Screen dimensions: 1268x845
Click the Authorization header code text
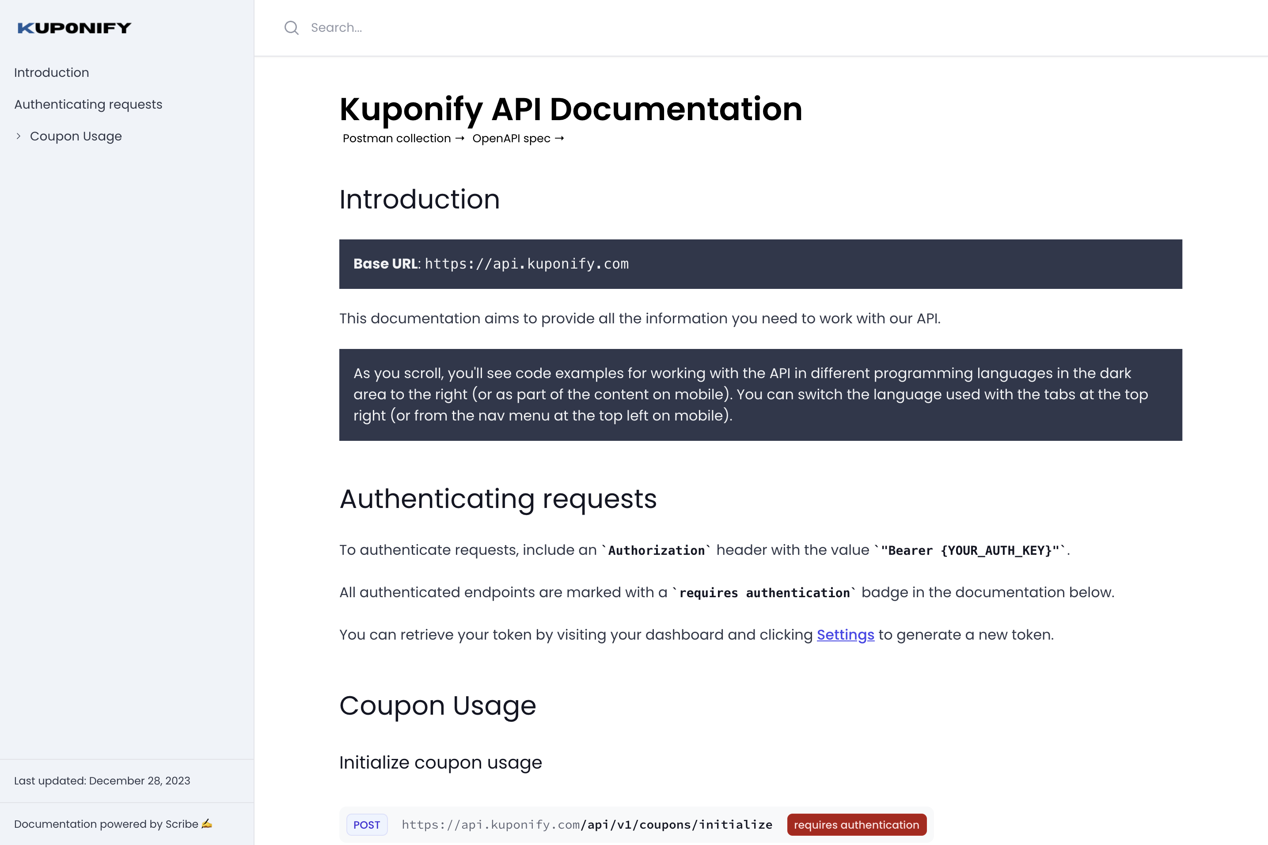pos(656,551)
